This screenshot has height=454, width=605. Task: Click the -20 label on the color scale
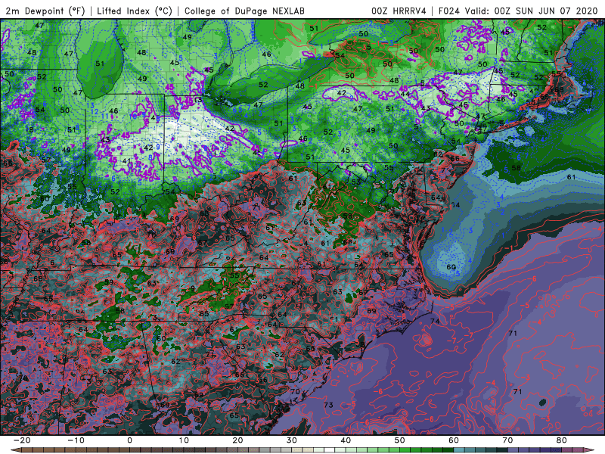click(x=21, y=440)
